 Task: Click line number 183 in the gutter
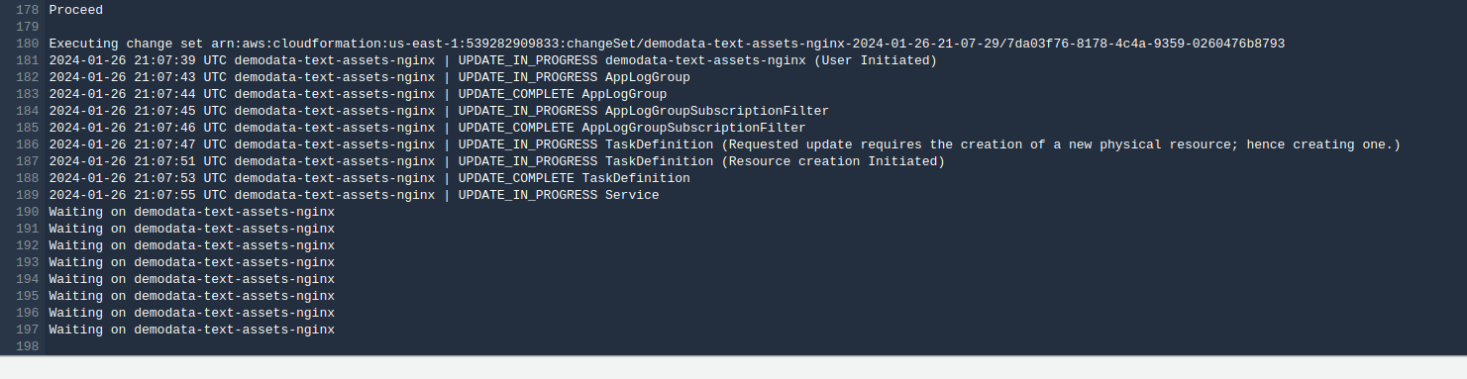pyautogui.click(x=29, y=94)
